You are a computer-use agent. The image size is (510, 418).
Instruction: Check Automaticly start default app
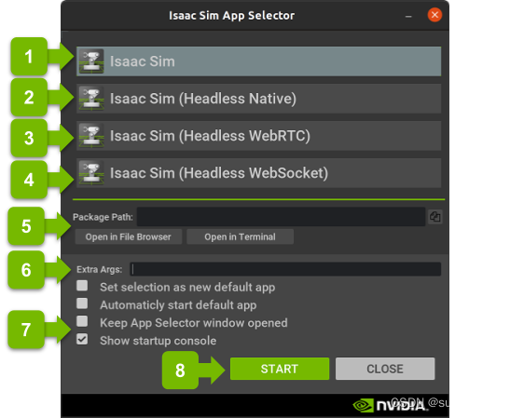pyautogui.click(x=82, y=303)
